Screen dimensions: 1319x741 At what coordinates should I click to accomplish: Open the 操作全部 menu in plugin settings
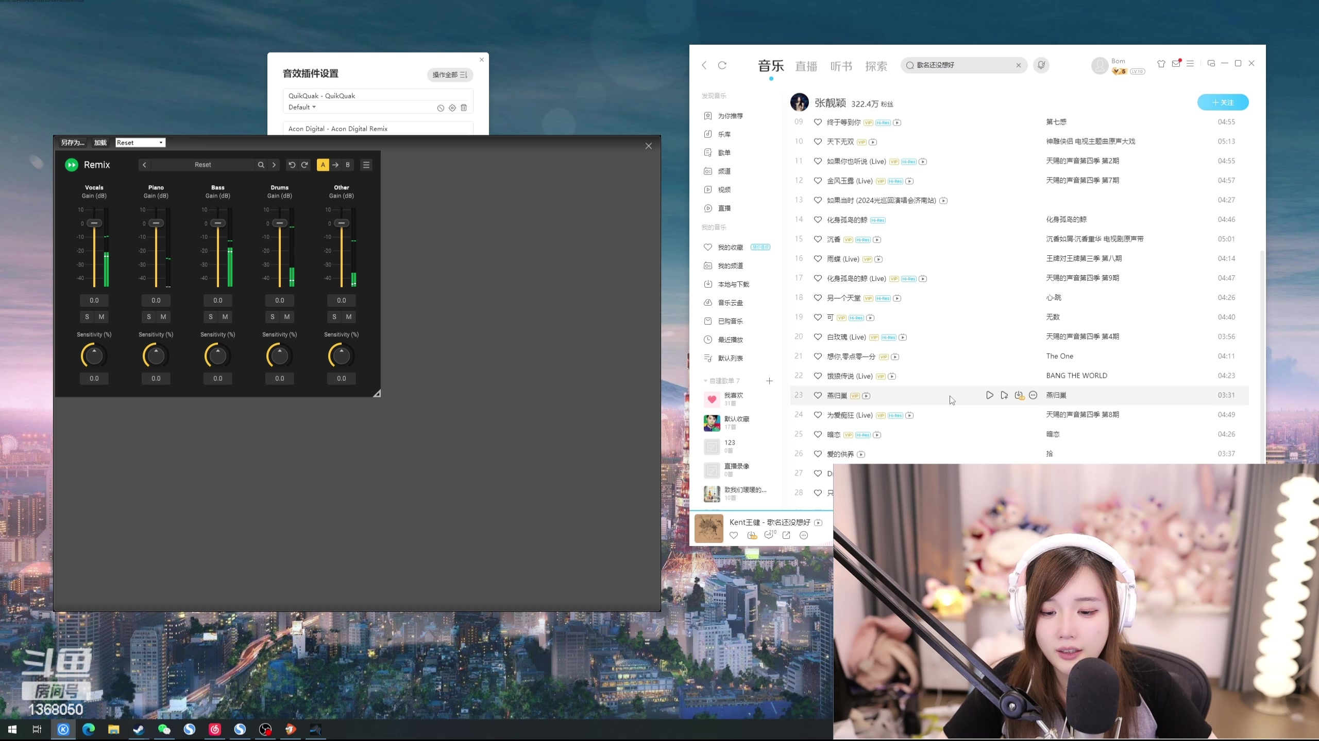(450, 75)
